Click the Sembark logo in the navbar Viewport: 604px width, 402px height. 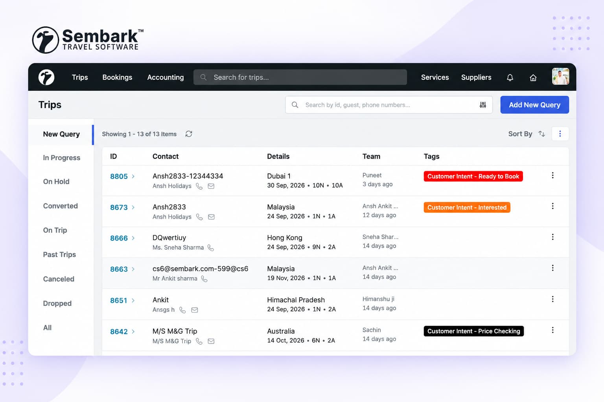(x=46, y=77)
